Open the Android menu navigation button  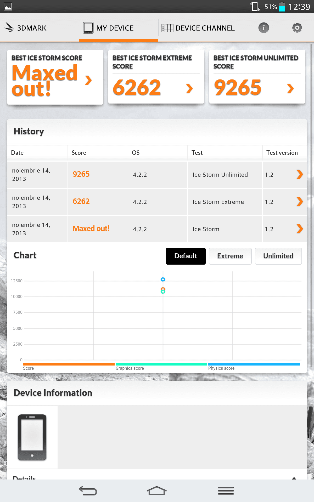click(x=226, y=491)
